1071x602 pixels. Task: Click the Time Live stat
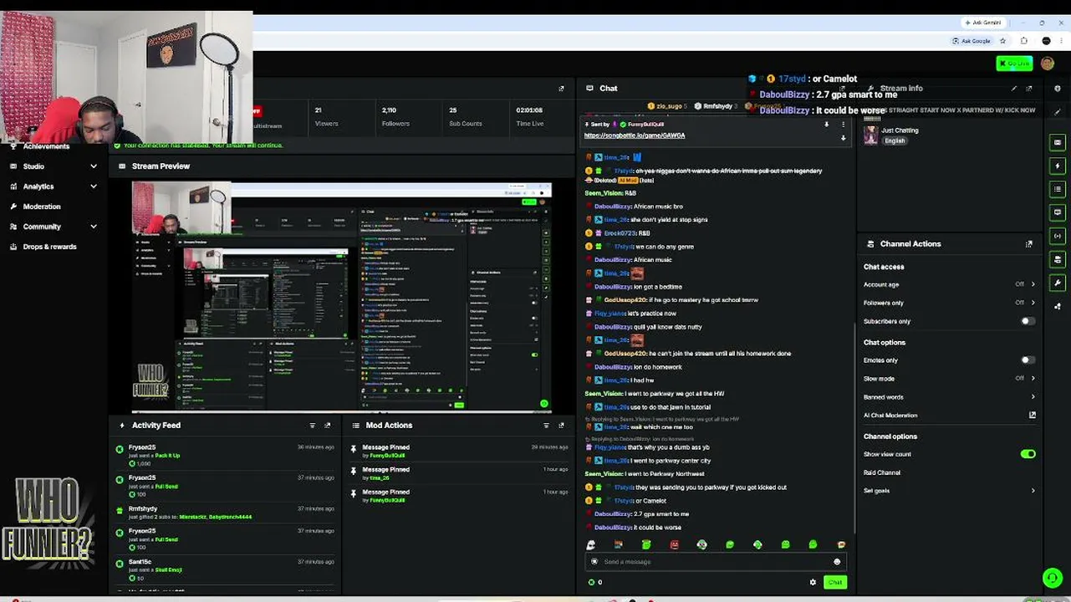click(x=530, y=116)
